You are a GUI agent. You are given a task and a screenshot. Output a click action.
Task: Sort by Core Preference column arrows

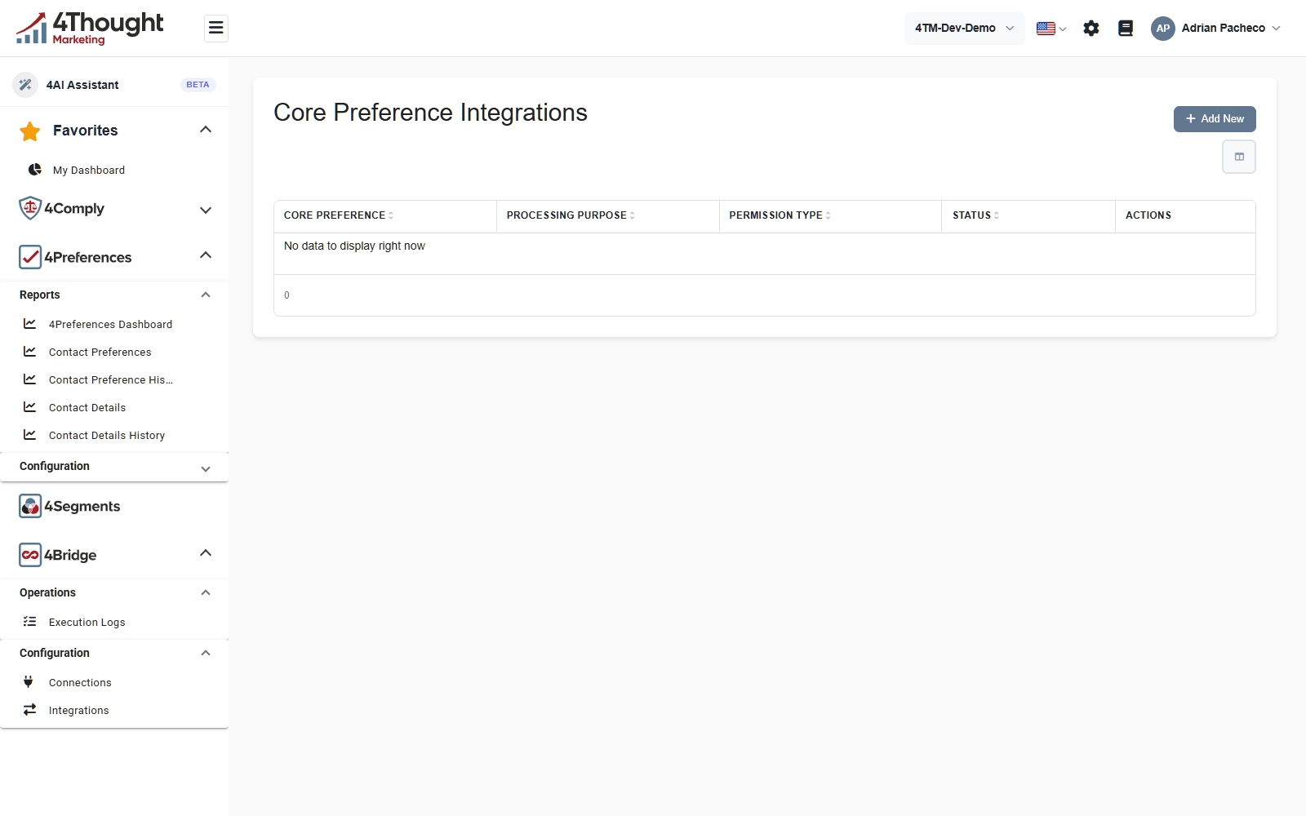point(391,215)
